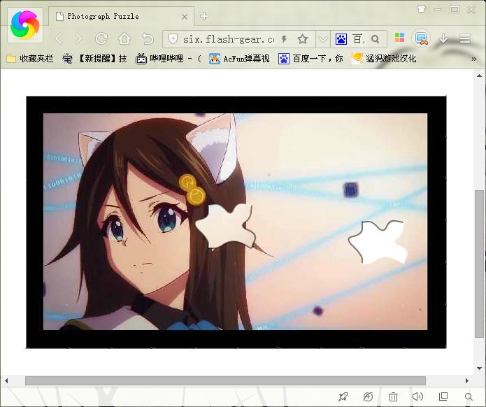Expand the address bar dropdown arrow
486x407 pixels.
[x=322, y=39]
